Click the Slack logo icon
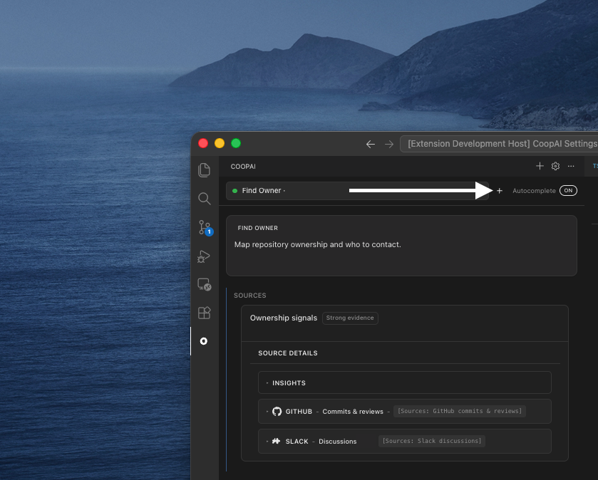This screenshot has width=598, height=480. pos(276,441)
